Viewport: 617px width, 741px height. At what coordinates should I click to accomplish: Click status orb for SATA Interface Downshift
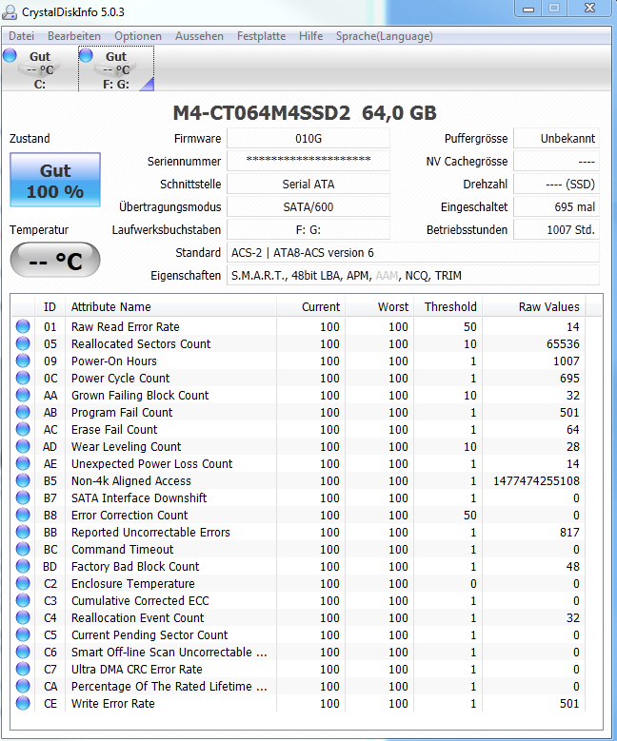pyautogui.click(x=23, y=497)
